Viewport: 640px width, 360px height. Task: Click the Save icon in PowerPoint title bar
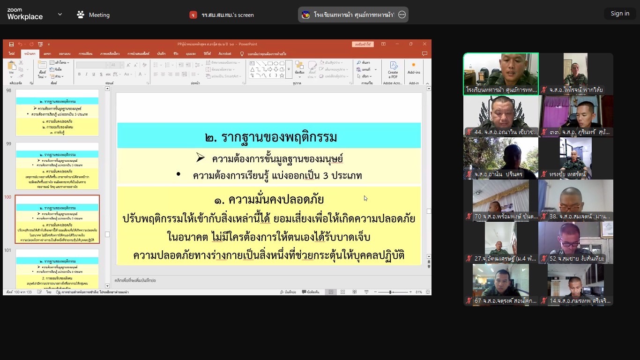(x=11, y=44)
